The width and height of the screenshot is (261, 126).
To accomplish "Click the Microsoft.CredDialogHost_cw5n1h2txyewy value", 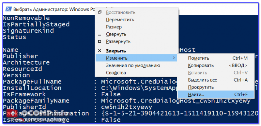I will click(x=176, y=101).
